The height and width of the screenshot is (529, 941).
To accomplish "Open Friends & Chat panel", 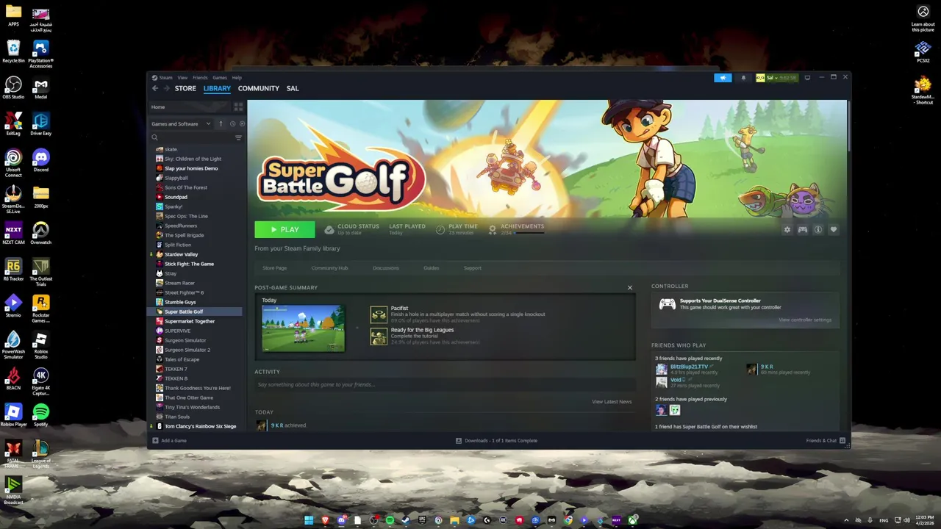I will point(826,441).
